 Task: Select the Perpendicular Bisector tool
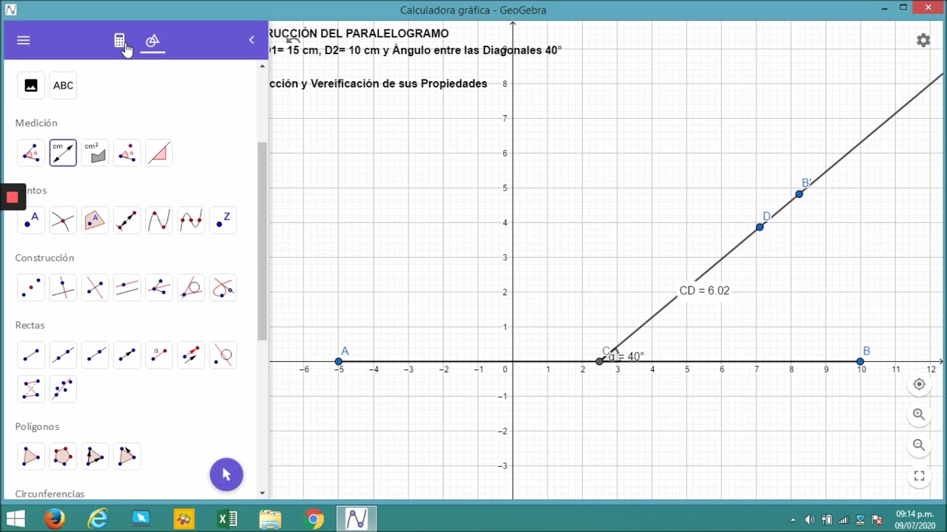coord(95,287)
